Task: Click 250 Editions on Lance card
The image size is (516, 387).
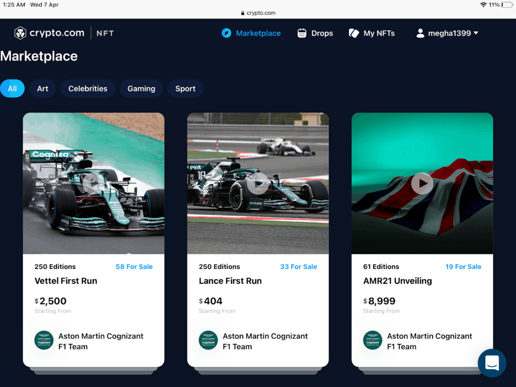Action: (219, 267)
